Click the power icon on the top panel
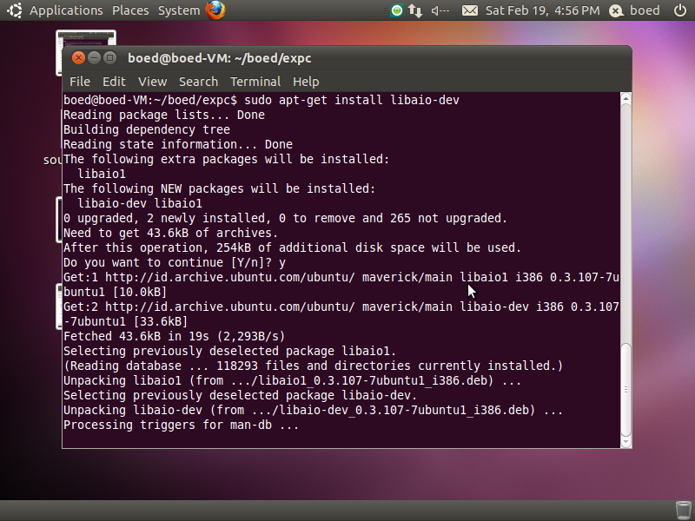Viewport: 695px width, 521px height. tap(678, 10)
